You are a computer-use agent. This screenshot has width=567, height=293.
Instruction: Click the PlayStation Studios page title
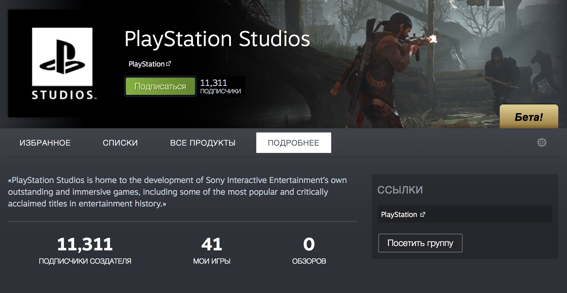[217, 39]
